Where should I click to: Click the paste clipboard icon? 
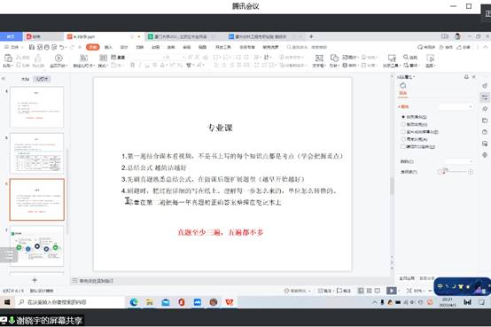coord(8,58)
